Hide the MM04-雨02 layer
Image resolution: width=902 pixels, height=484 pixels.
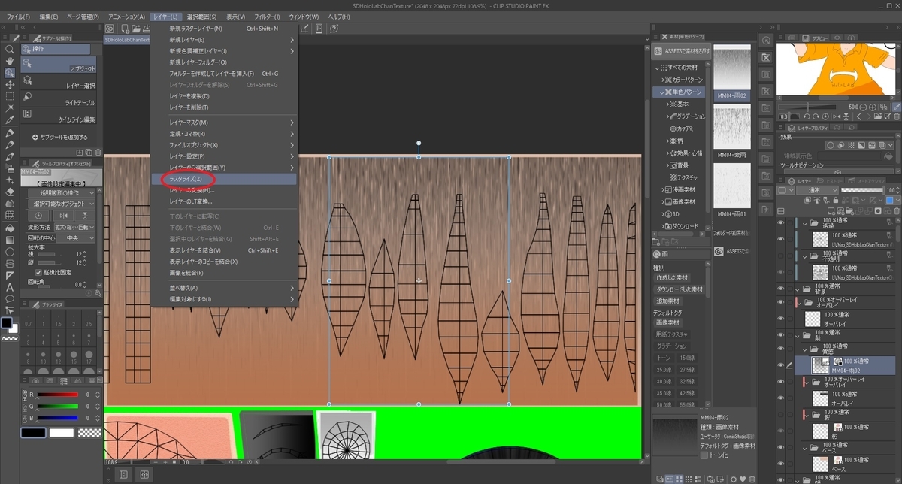[780, 365]
